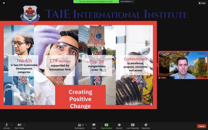Click the TAIE institute crest logo
This screenshot has width=208, height=130.
(30, 15)
